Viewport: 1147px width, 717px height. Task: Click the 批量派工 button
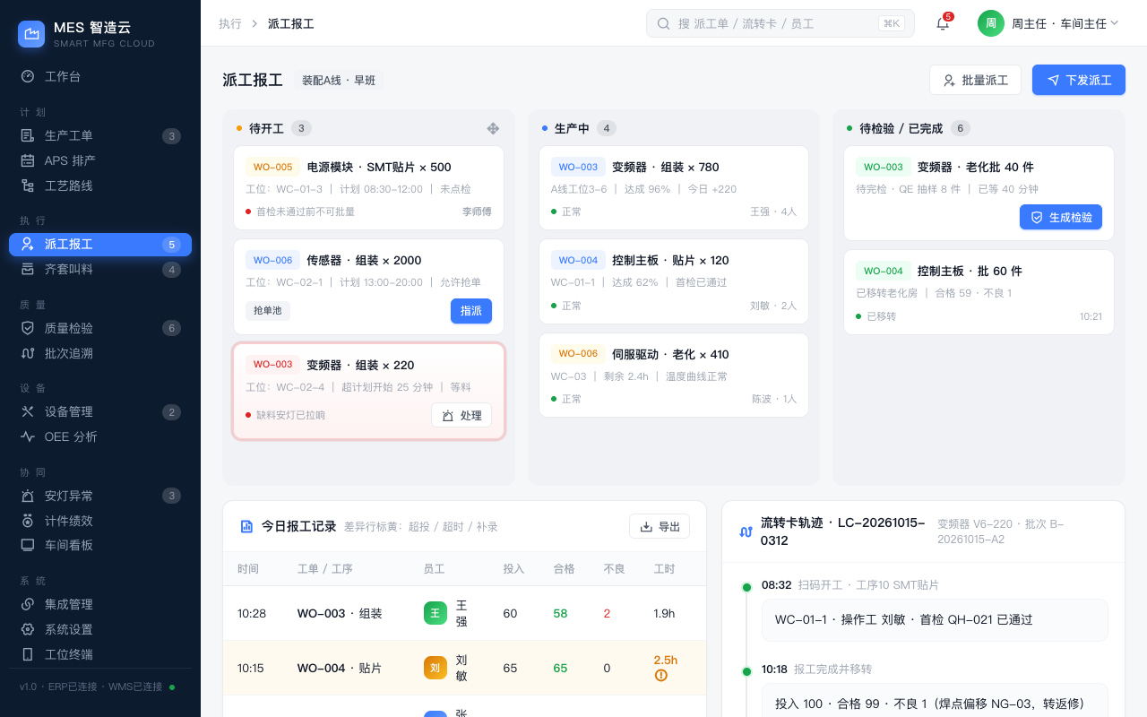[975, 80]
